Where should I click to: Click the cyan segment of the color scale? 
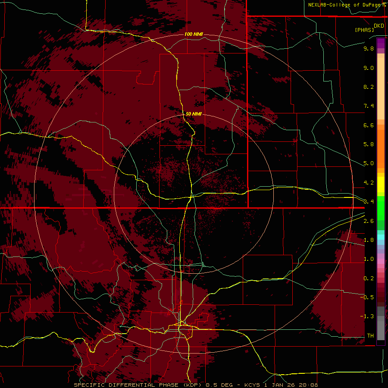tap(381, 237)
